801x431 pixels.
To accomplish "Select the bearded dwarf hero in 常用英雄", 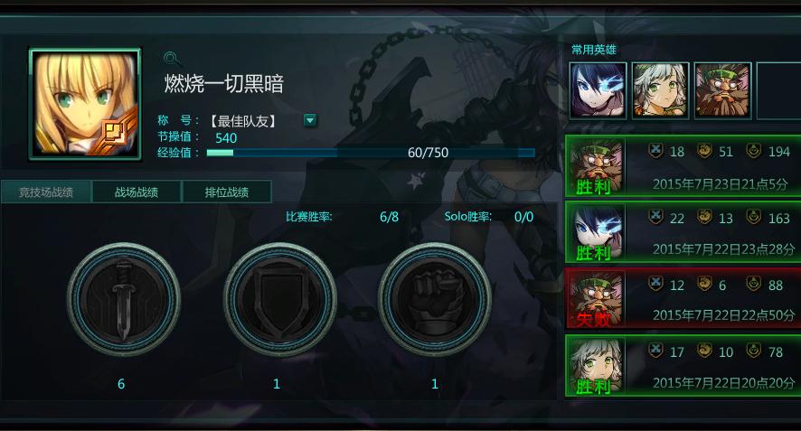I will (x=723, y=90).
